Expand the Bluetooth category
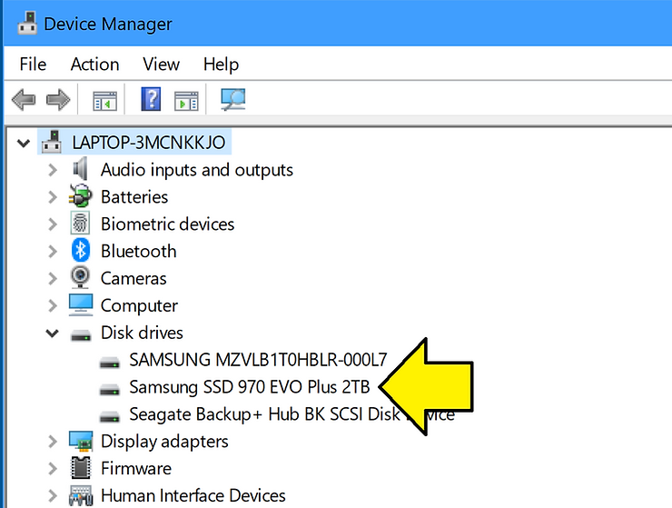This screenshot has height=508, width=672. [53, 251]
